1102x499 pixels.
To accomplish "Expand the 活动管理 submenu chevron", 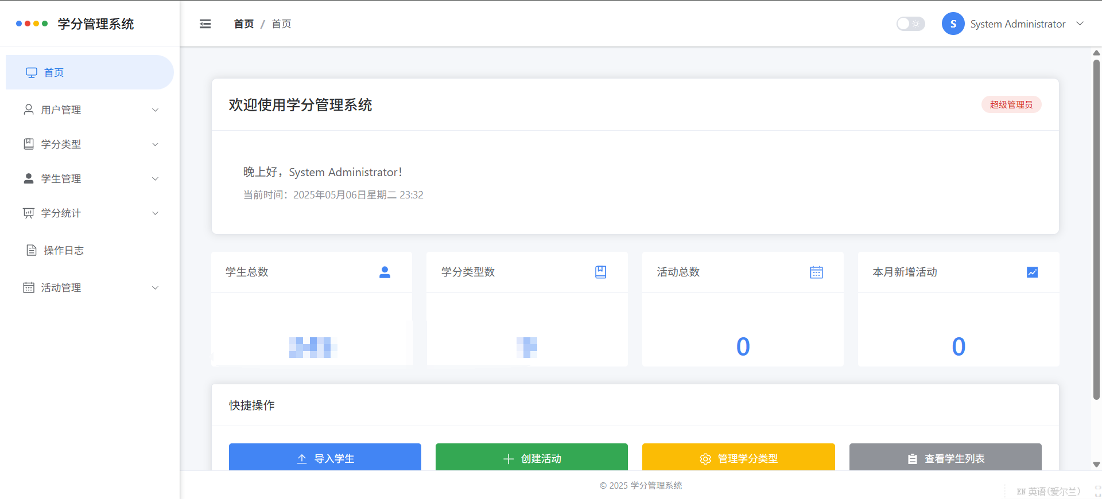I will [x=155, y=287].
